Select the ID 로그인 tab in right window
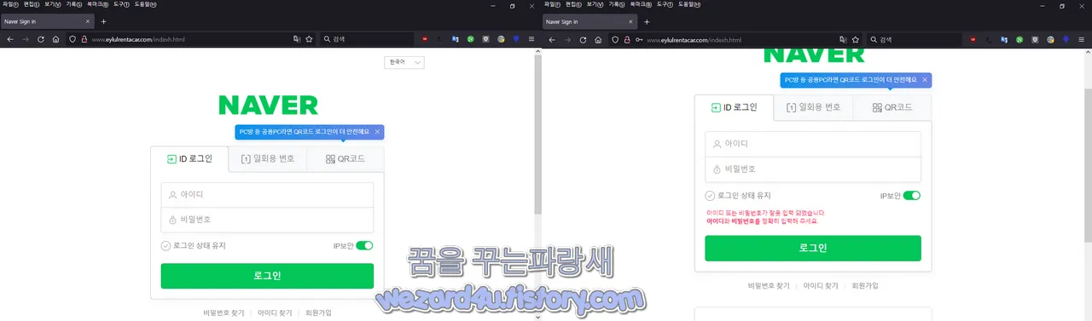The image size is (1092, 321). pos(734,107)
